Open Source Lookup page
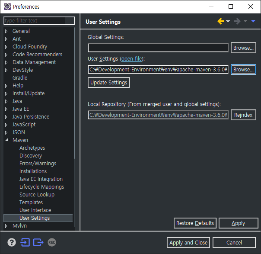This screenshot has height=254, width=261. coord(37,194)
